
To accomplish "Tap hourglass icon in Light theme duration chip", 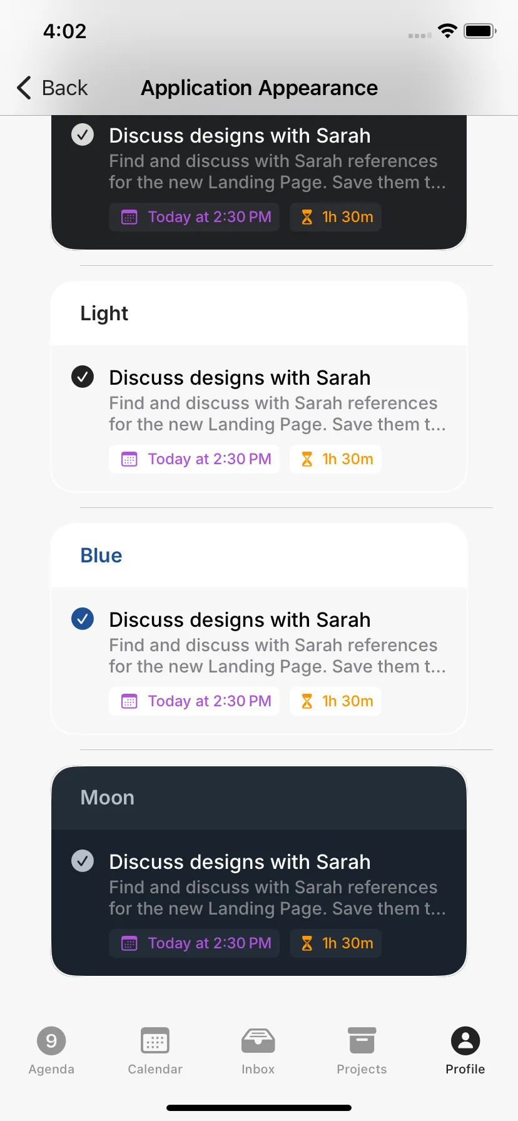I will [x=307, y=460].
